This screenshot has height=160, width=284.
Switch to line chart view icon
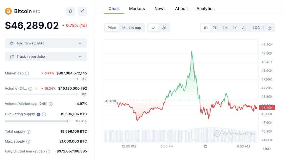[153, 28]
